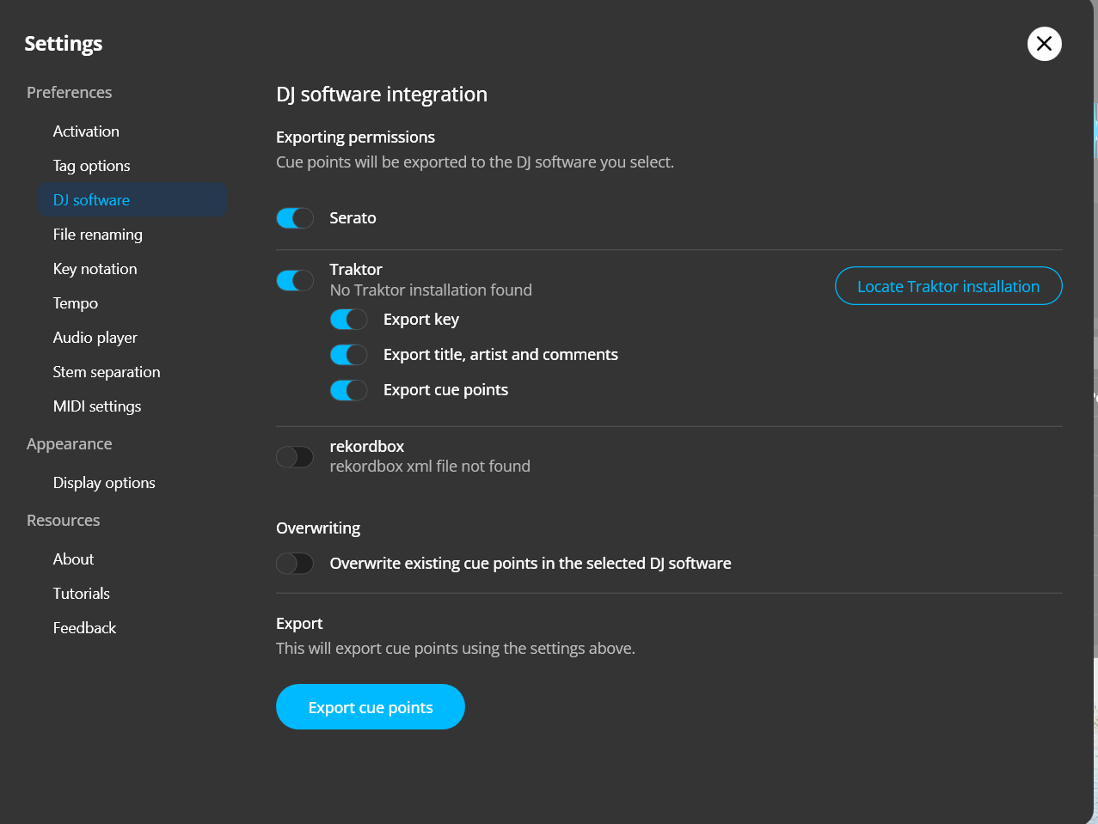Open the Activation settings page

pos(86,131)
